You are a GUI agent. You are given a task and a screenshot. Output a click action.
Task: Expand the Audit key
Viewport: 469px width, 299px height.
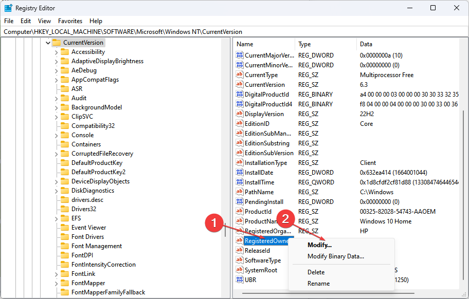coord(56,99)
